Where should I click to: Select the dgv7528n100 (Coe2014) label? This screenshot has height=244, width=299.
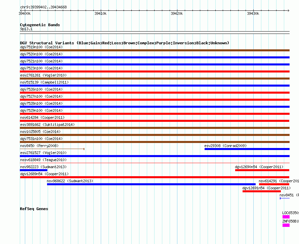[x=41, y=103]
